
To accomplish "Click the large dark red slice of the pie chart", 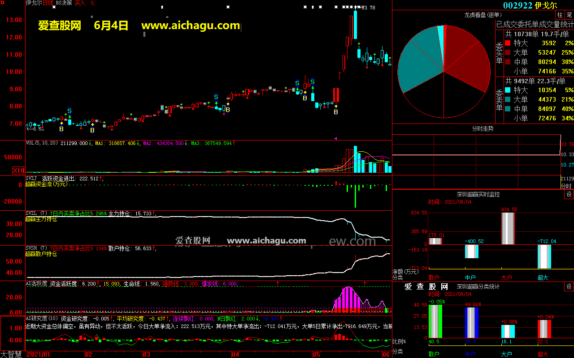I will click(466, 58).
